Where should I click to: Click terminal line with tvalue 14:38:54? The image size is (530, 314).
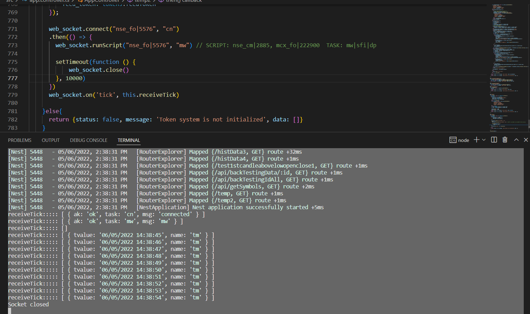(x=111, y=297)
